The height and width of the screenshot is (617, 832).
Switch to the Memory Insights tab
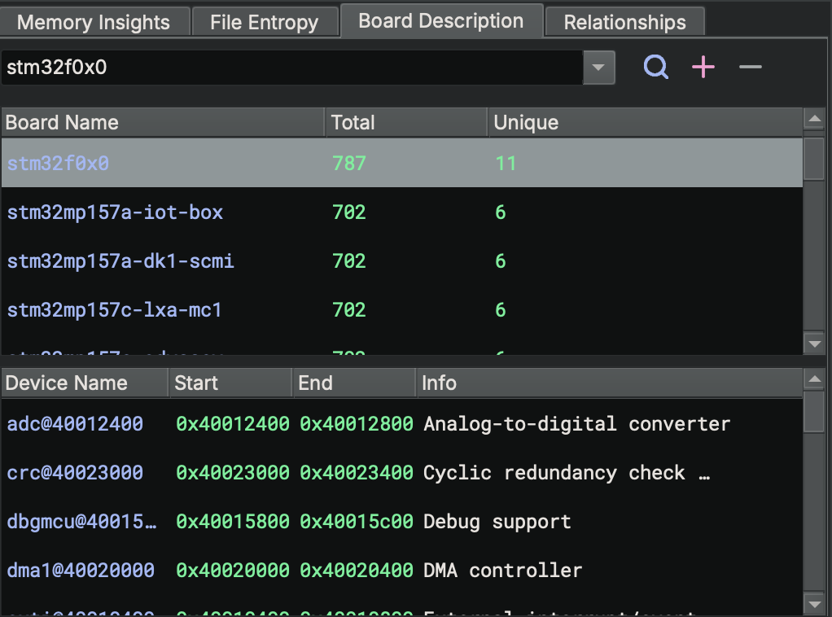94,22
